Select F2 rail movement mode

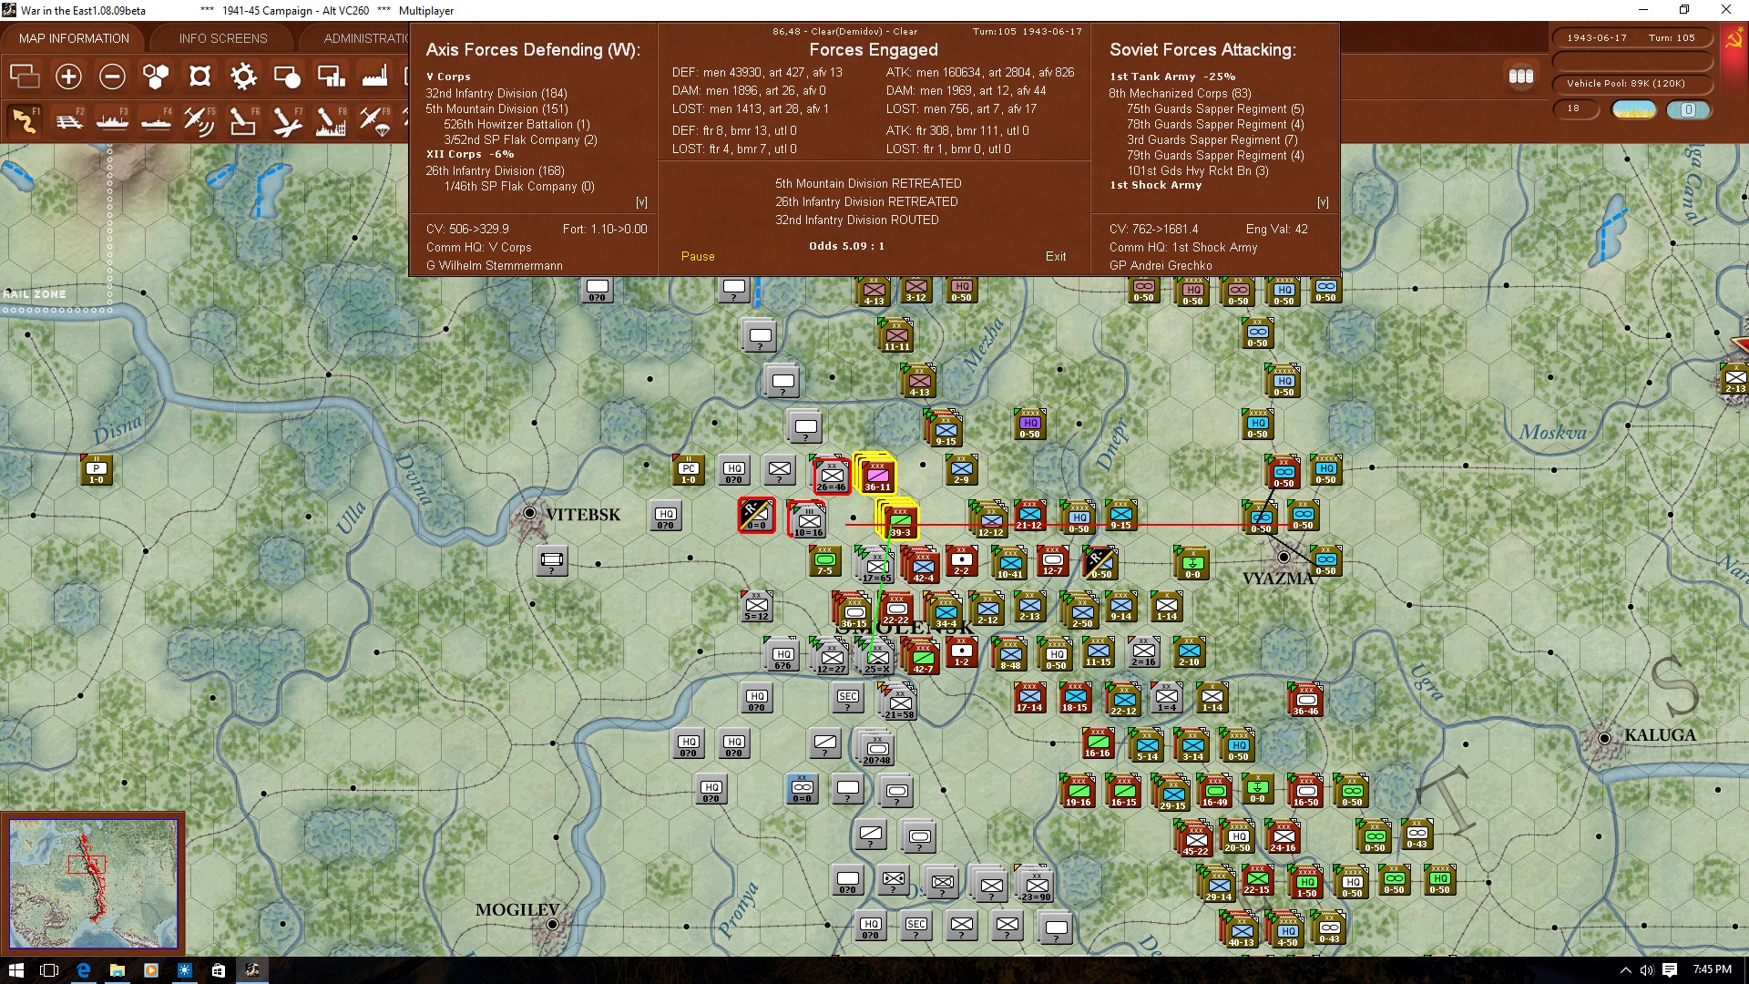click(x=68, y=120)
